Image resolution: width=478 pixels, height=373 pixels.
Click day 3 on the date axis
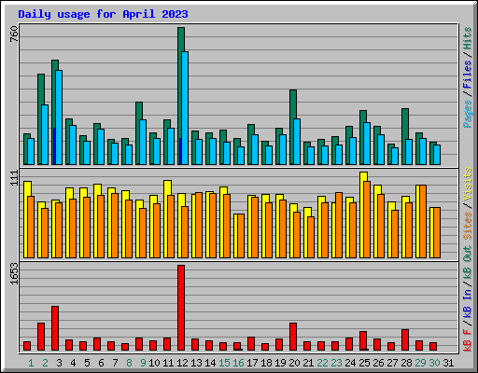point(59,363)
